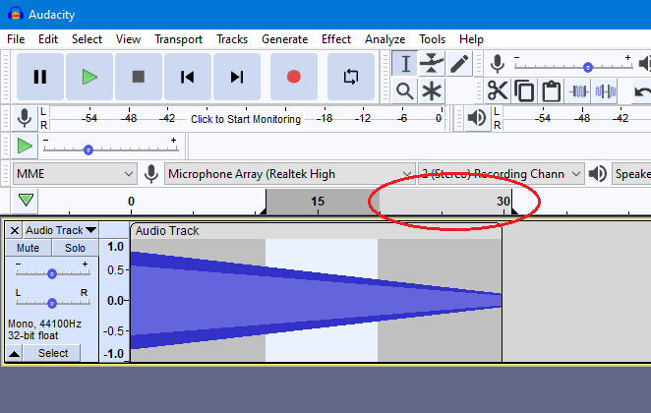Open the File menu
Screen dimensions: 651x413
(x=16, y=39)
